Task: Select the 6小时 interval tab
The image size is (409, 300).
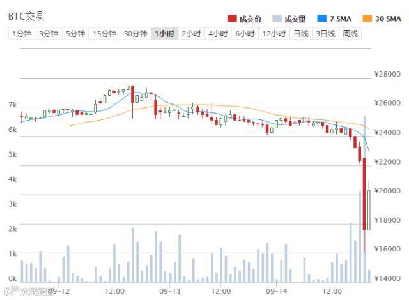Action: click(245, 34)
